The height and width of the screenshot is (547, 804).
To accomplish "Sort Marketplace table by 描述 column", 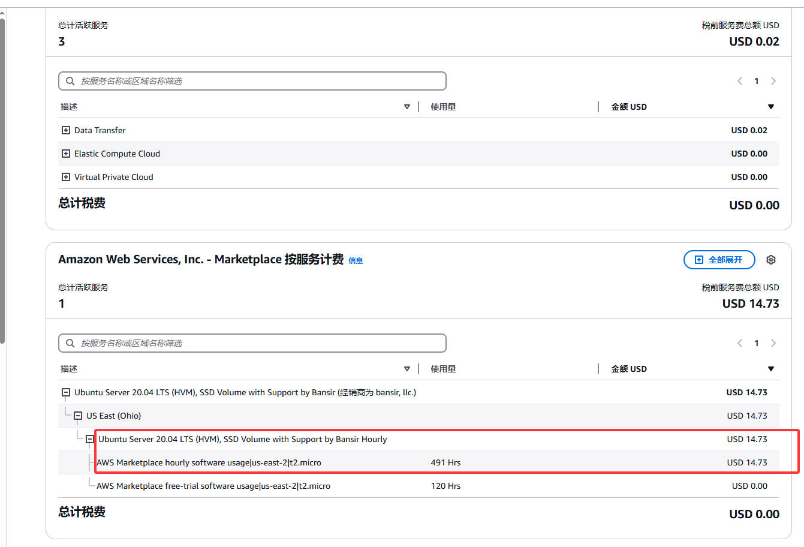I will [407, 369].
